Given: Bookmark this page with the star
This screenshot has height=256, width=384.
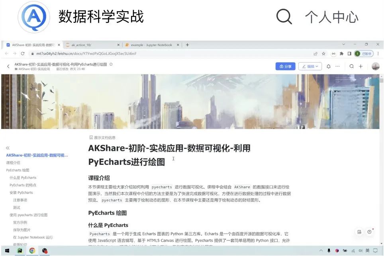Looking at the screenshot, I should 323,54.
